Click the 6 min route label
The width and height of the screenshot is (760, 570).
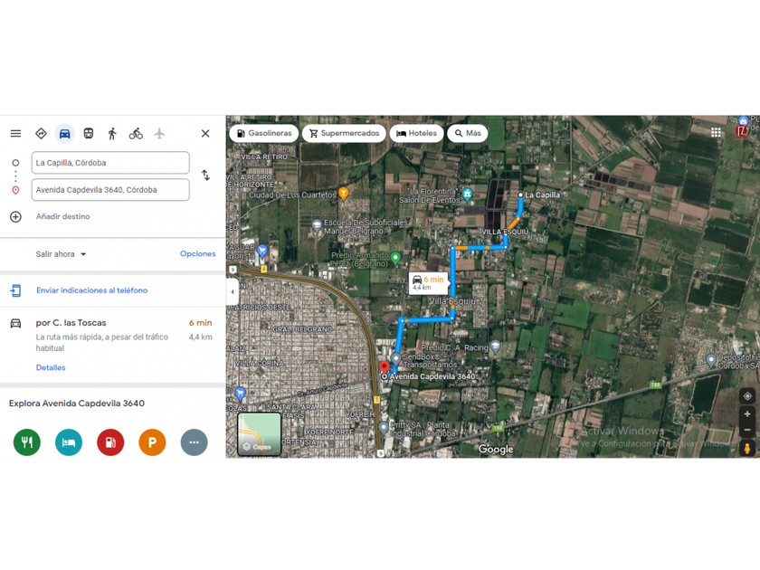tap(429, 283)
